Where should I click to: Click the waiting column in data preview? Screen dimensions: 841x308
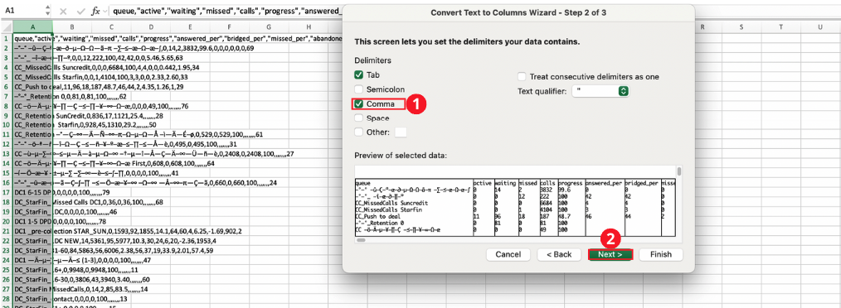[x=506, y=206]
